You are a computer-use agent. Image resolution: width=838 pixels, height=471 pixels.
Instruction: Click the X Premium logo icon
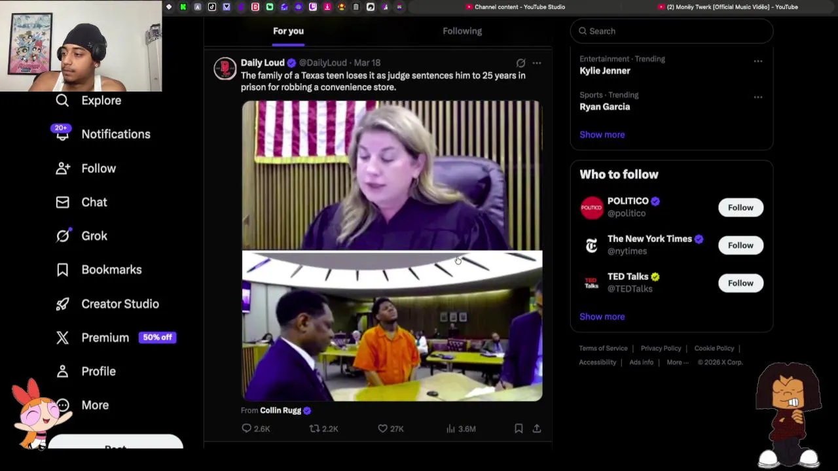click(62, 338)
